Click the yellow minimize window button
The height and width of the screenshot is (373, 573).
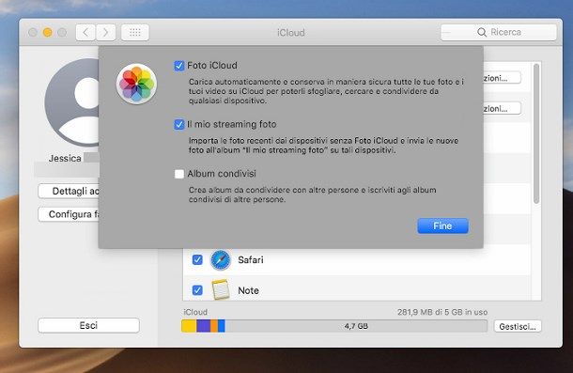point(47,33)
